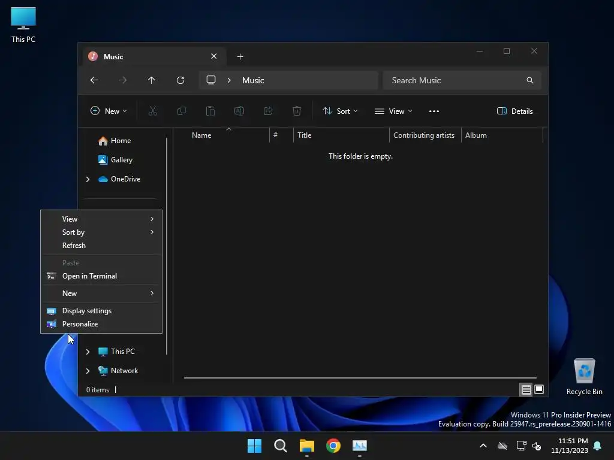614x460 pixels.
Task: Select OneDrive in the navigation pane
Action: 125,179
